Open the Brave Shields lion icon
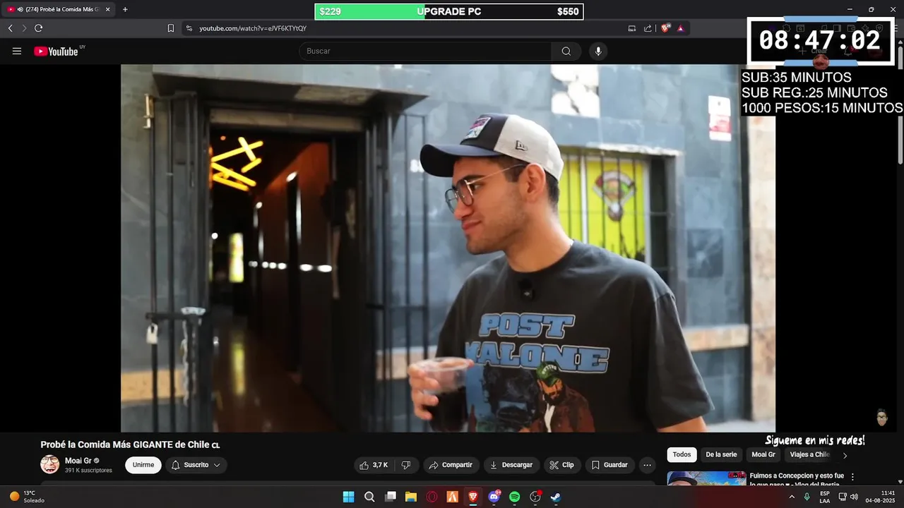This screenshot has width=904, height=508. pyautogui.click(x=665, y=28)
